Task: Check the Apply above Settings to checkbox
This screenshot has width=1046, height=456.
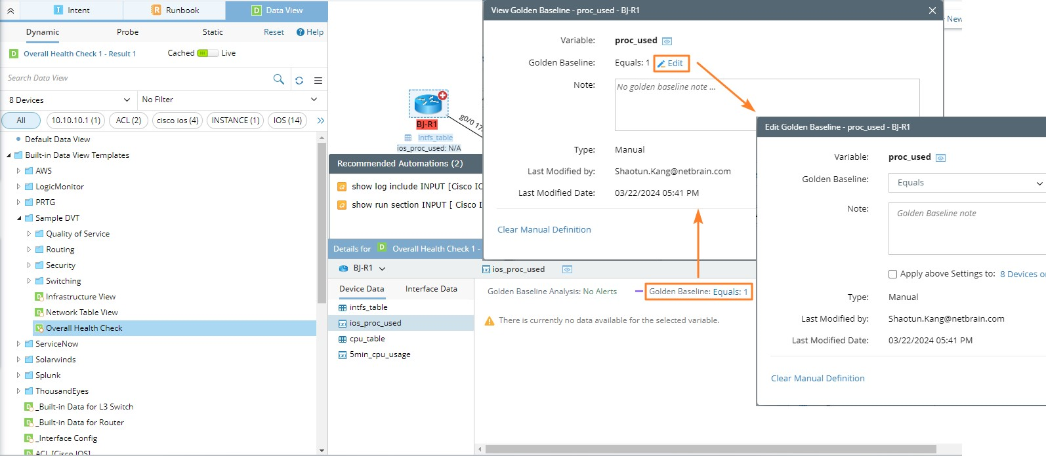Action: tap(892, 274)
